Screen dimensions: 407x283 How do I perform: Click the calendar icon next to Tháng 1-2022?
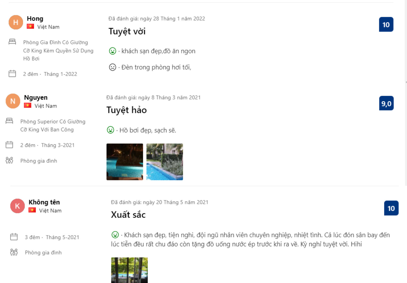click(12, 74)
